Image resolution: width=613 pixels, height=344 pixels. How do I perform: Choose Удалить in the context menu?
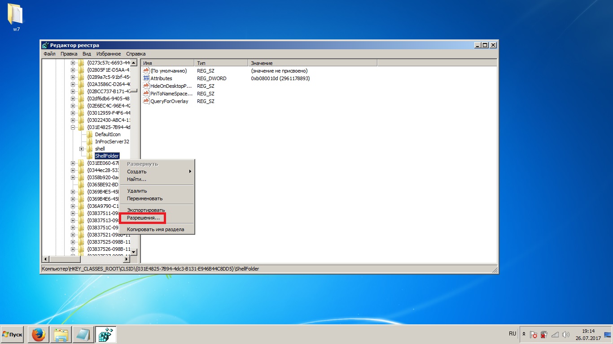tap(157, 191)
